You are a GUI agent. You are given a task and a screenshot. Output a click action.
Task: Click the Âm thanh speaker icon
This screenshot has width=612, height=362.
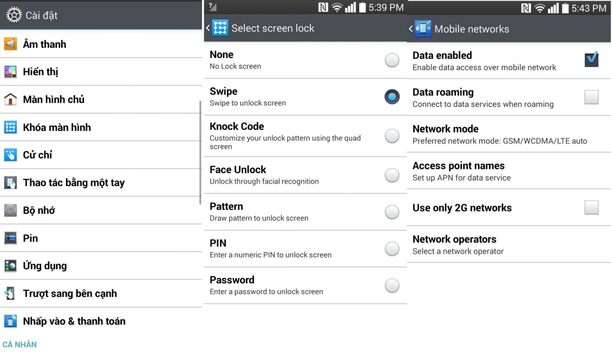[10, 44]
